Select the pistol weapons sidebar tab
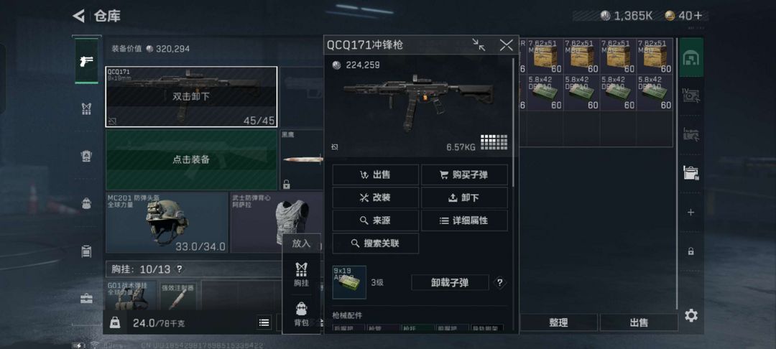Viewport: 776px width, 349px height. click(x=87, y=61)
